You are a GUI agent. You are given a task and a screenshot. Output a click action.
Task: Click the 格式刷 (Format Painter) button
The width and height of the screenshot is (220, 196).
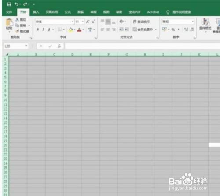23,31
